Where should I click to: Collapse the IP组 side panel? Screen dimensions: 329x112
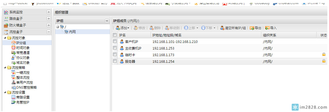pos(107,21)
